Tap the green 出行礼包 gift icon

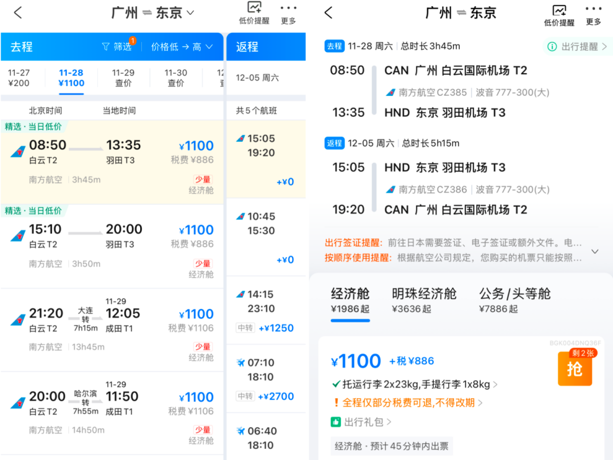point(336,422)
